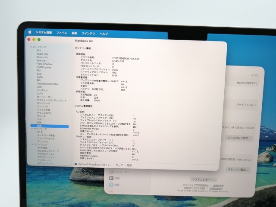
Task: Select Thunderbolt/USB4 in the sidebar
Action: coord(47,84)
